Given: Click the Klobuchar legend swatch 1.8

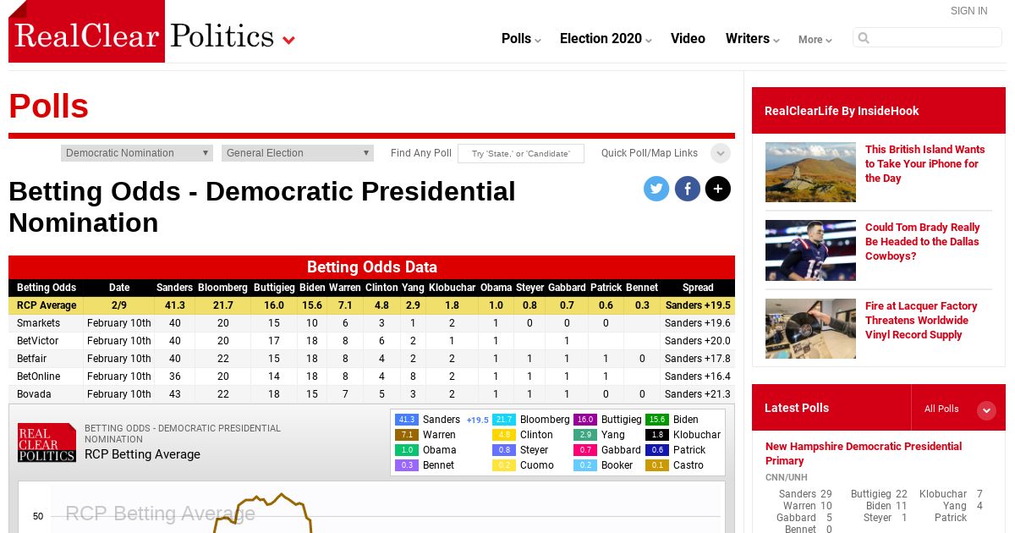Looking at the screenshot, I should (657, 435).
